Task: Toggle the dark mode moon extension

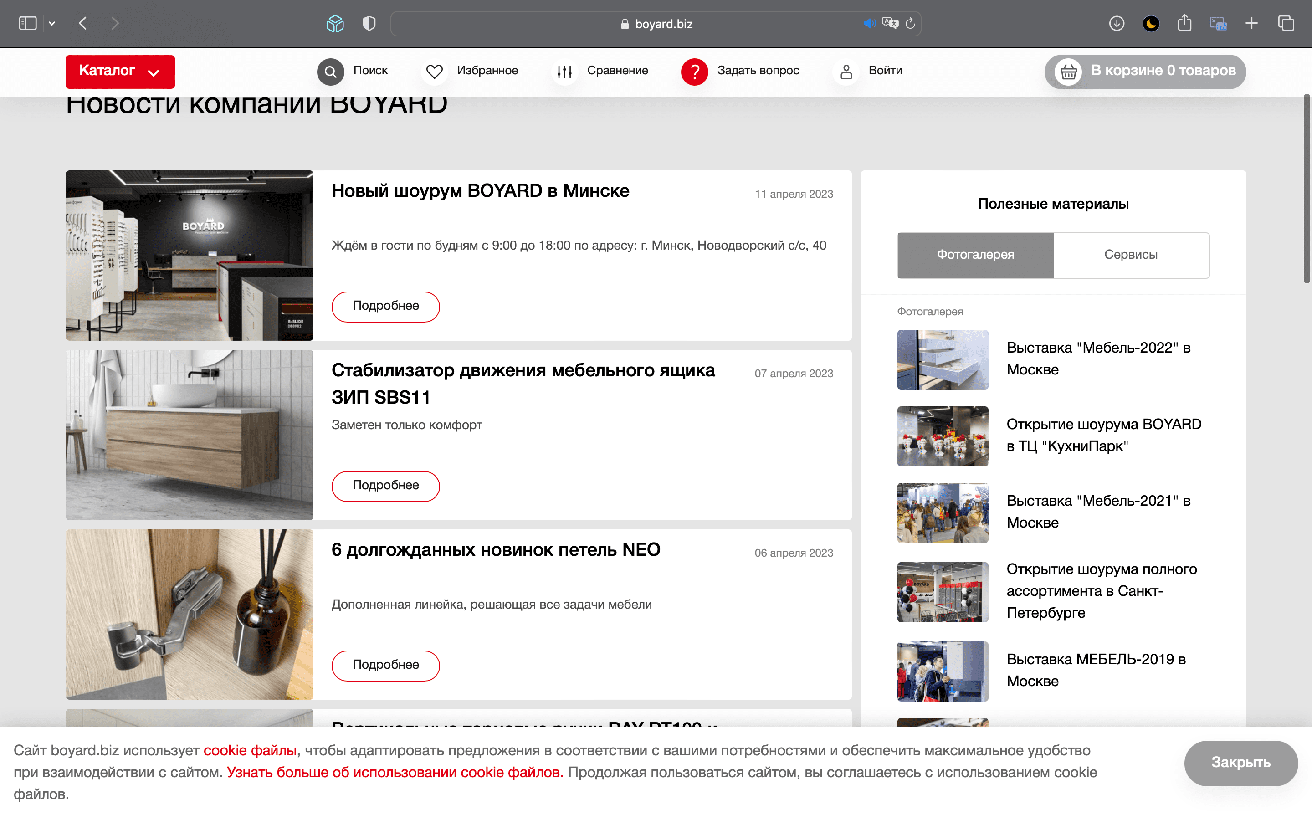Action: pos(1150,23)
